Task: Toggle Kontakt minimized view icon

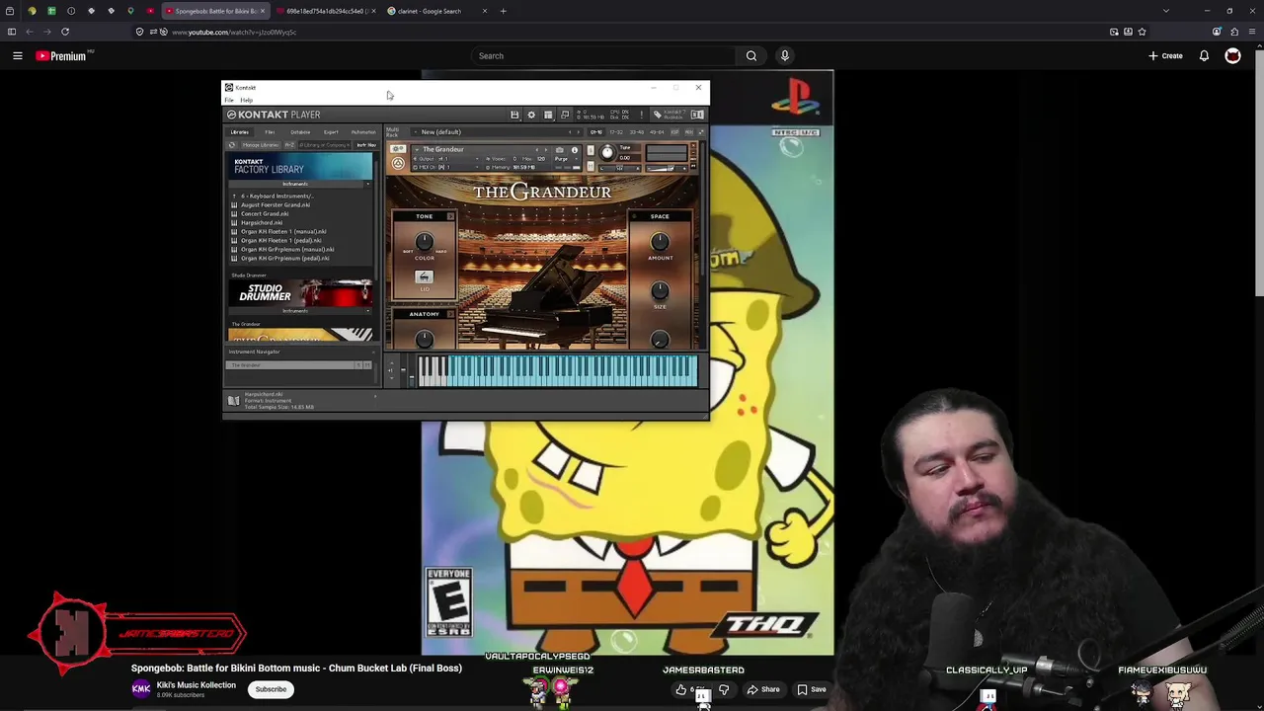Action: pyautogui.click(x=565, y=115)
